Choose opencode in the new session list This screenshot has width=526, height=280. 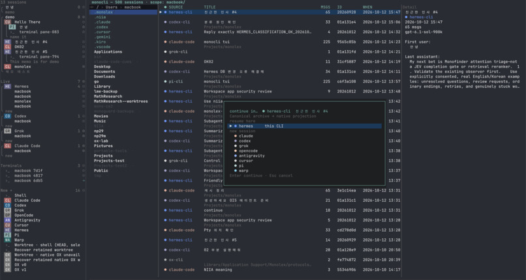[248, 151]
